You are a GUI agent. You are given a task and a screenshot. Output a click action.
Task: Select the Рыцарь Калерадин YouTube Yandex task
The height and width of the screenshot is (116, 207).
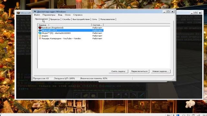point(71,38)
